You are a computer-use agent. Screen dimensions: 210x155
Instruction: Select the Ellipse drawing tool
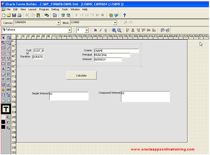click(3, 53)
